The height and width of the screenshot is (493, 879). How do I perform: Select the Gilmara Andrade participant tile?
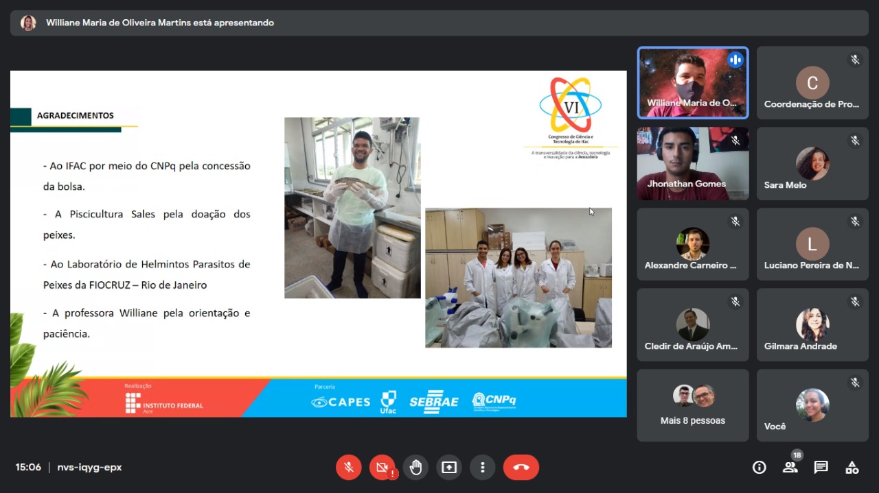(812, 325)
